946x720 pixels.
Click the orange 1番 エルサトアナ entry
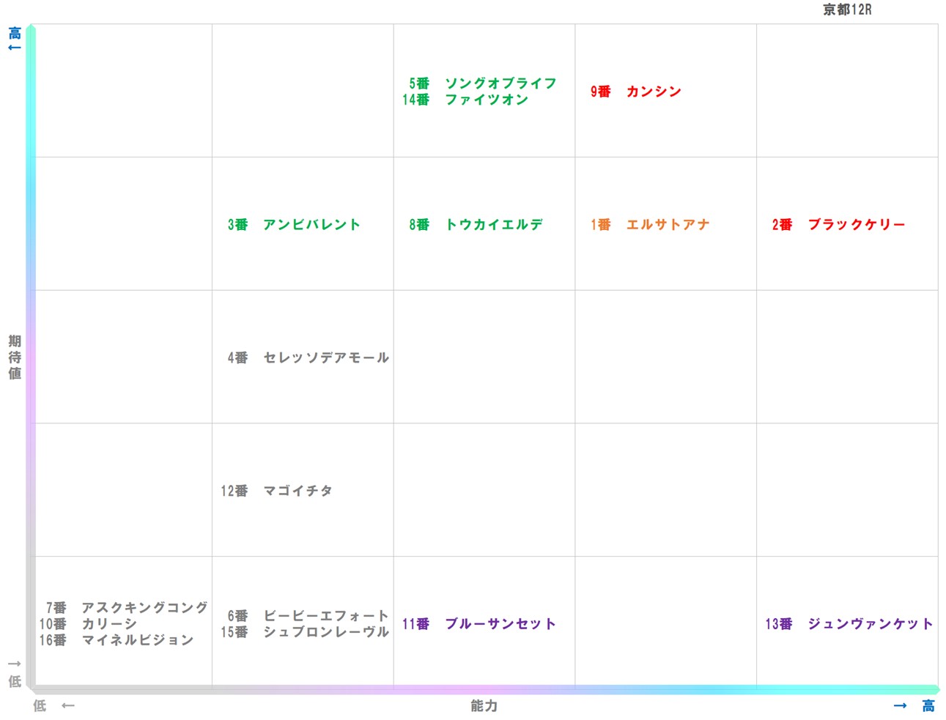[650, 225]
